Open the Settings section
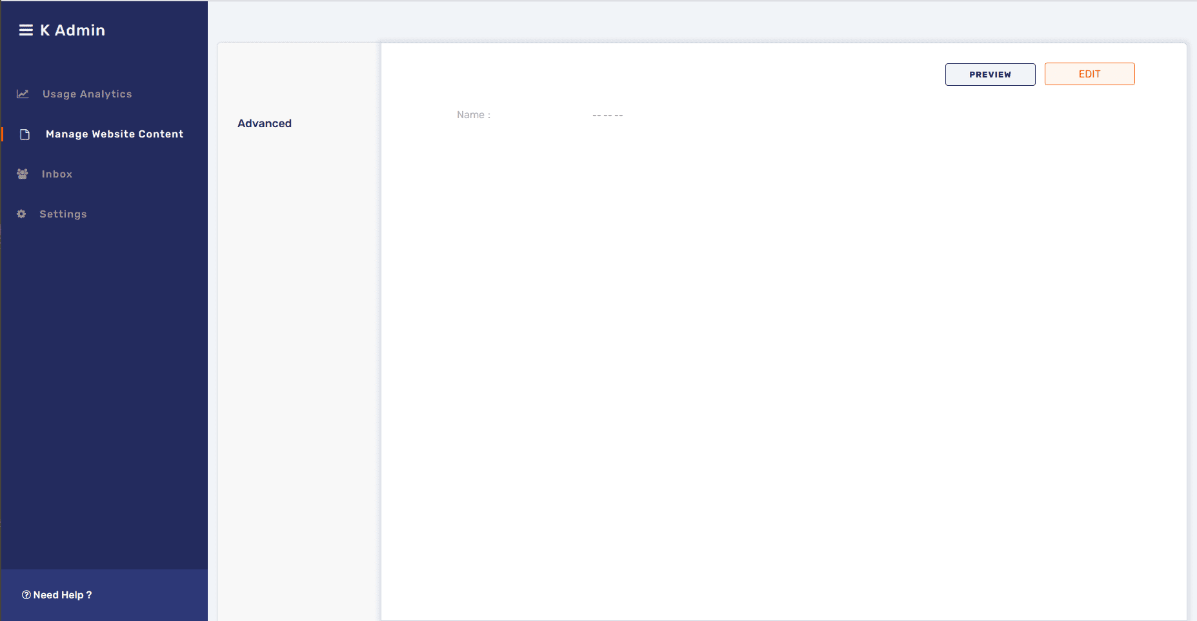 [x=63, y=214]
